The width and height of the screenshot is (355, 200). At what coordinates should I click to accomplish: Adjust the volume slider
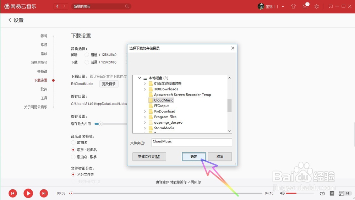tap(299, 193)
